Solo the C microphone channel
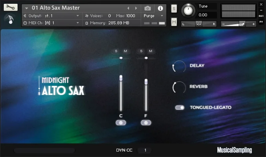Image resolution: width=266 pixels, height=157 pixels. 116,51
